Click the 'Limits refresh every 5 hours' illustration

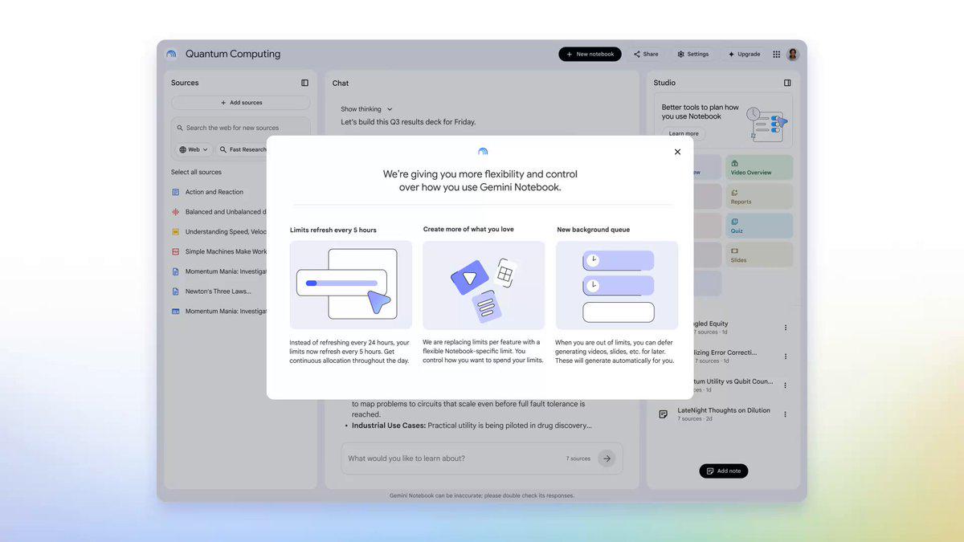[351, 285]
